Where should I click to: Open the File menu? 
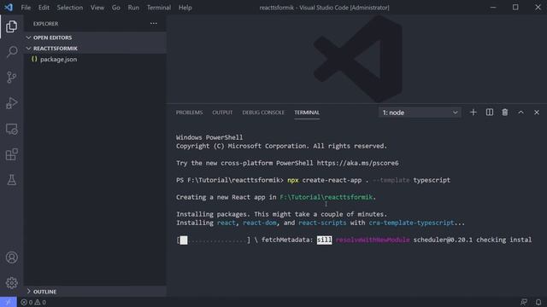point(26,8)
